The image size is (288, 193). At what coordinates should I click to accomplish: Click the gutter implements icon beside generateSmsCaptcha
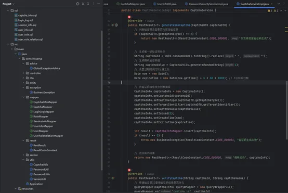point(113,25)
